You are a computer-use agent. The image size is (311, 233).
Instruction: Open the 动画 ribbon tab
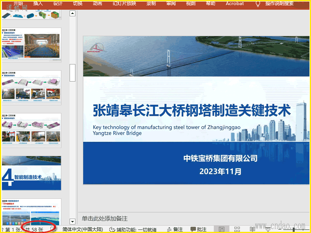click(x=98, y=3)
